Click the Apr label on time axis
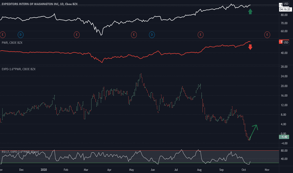 109,170
